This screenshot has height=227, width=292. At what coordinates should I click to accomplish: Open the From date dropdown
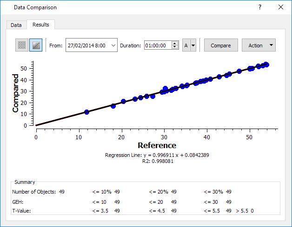tap(113, 45)
